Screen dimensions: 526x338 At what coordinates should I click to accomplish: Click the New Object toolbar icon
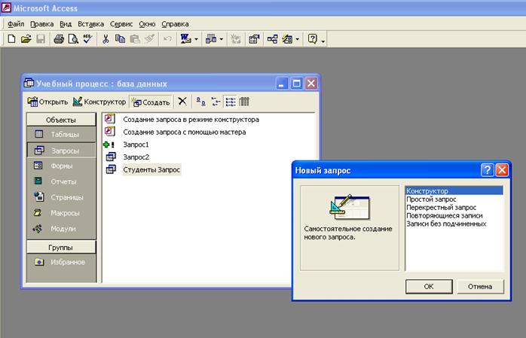click(287, 39)
